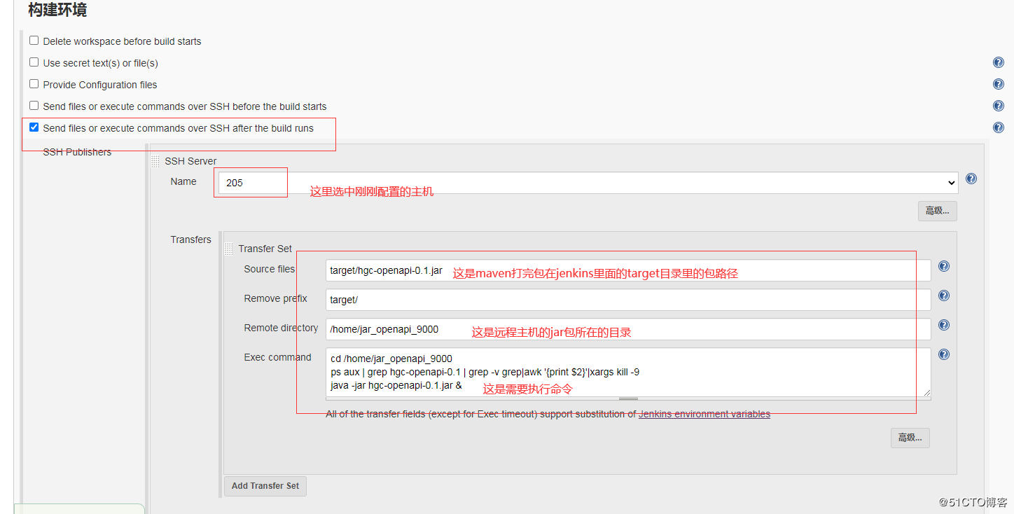Open help for SSH before the build starts

pyautogui.click(x=999, y=106)
